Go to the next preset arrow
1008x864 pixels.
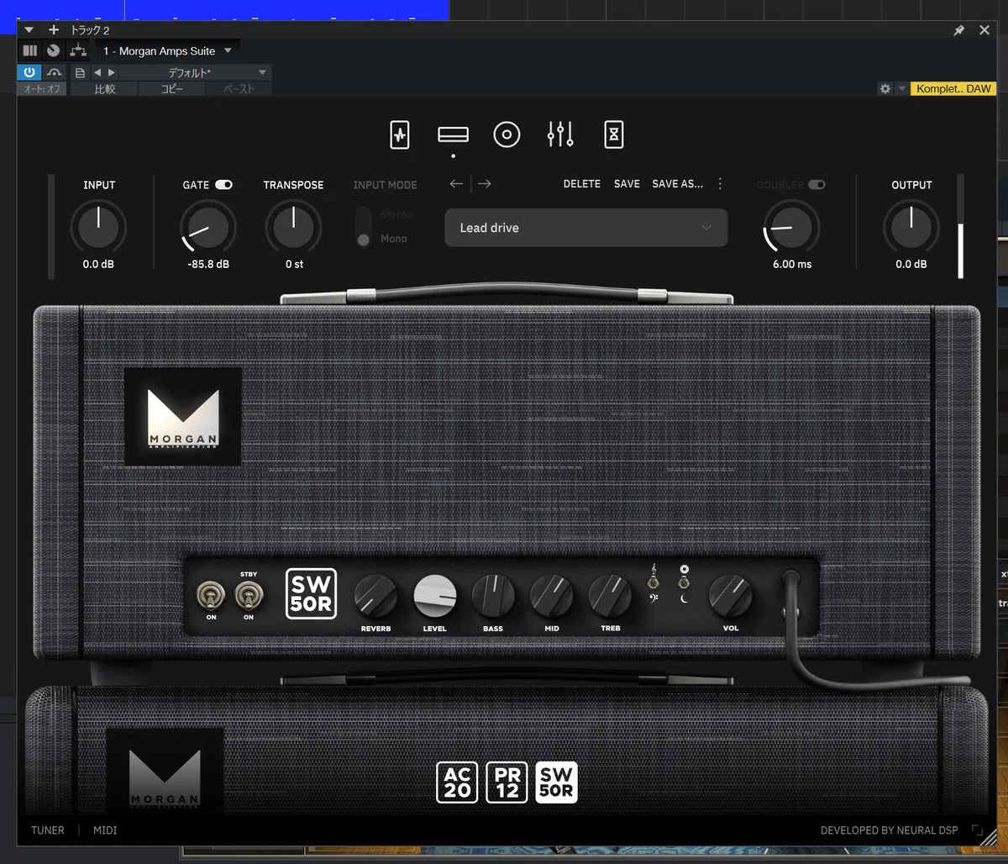[485, 184]
